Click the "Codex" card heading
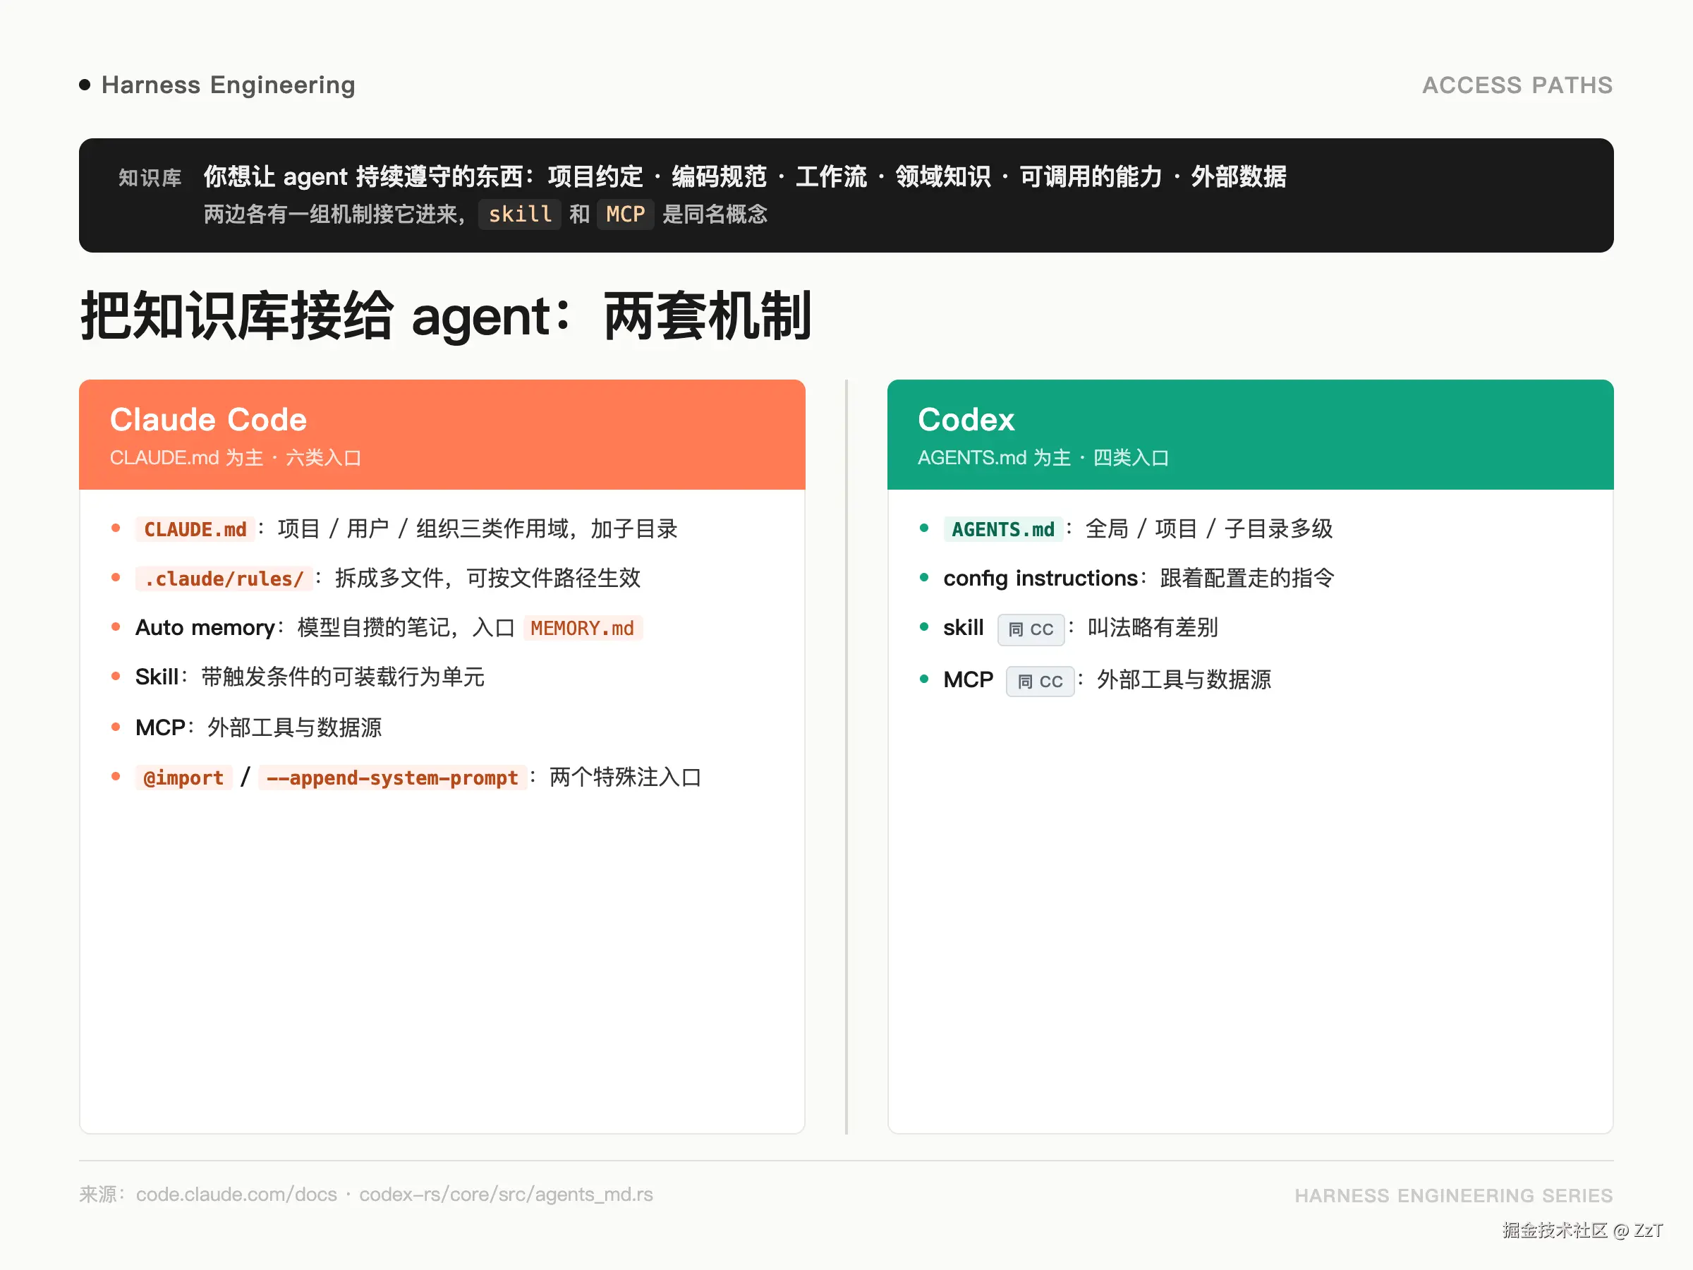The image size is (1693, 1270). pyautogui.click(x=966, y=420)
